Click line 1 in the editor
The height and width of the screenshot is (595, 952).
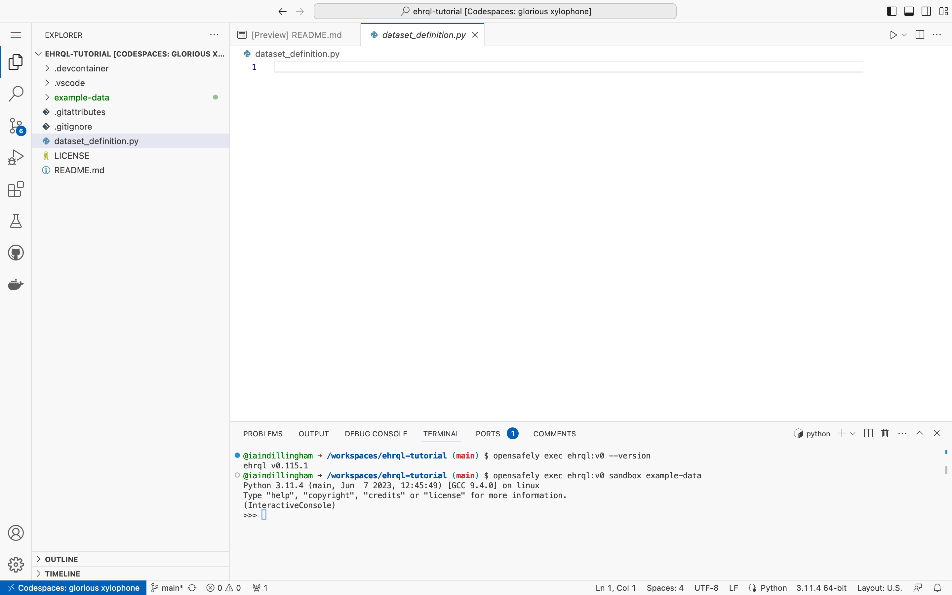(x=569, y=67)
